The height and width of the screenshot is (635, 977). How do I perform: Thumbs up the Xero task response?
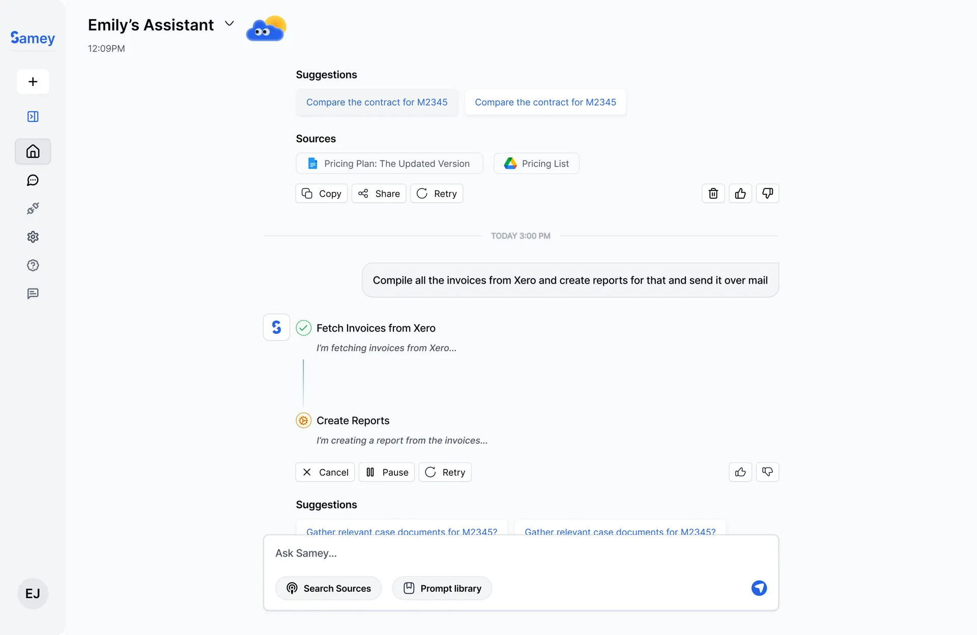pos(740,472)
